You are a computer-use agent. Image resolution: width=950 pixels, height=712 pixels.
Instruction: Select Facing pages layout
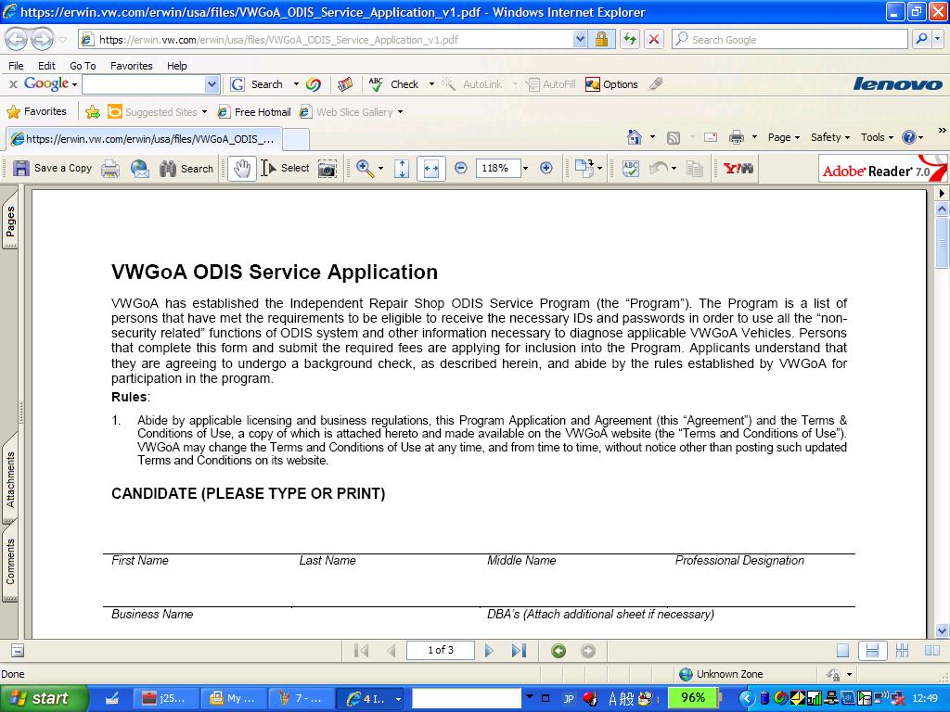[931, 651]
